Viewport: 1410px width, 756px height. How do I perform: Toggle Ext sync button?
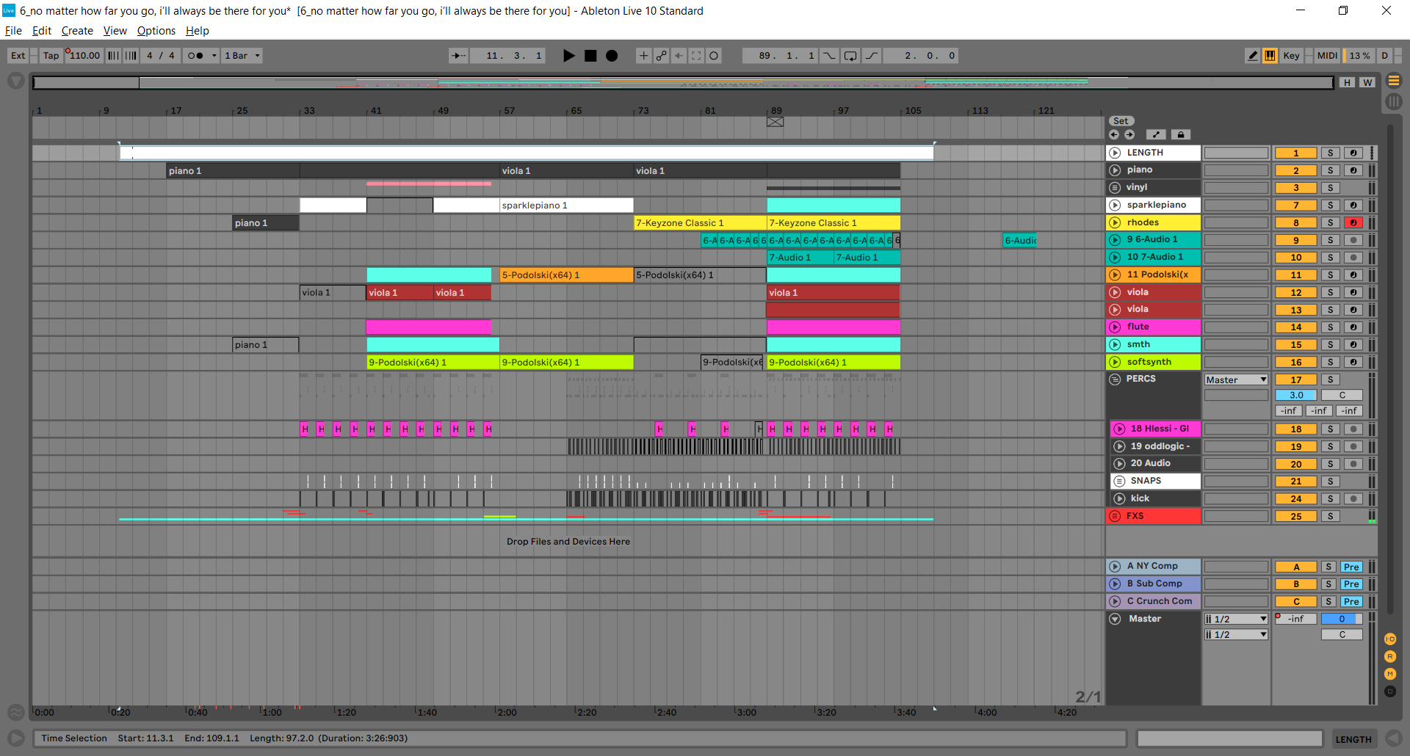tap(18, 56)
